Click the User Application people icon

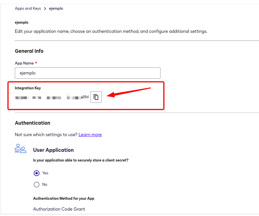click(20, 149)
